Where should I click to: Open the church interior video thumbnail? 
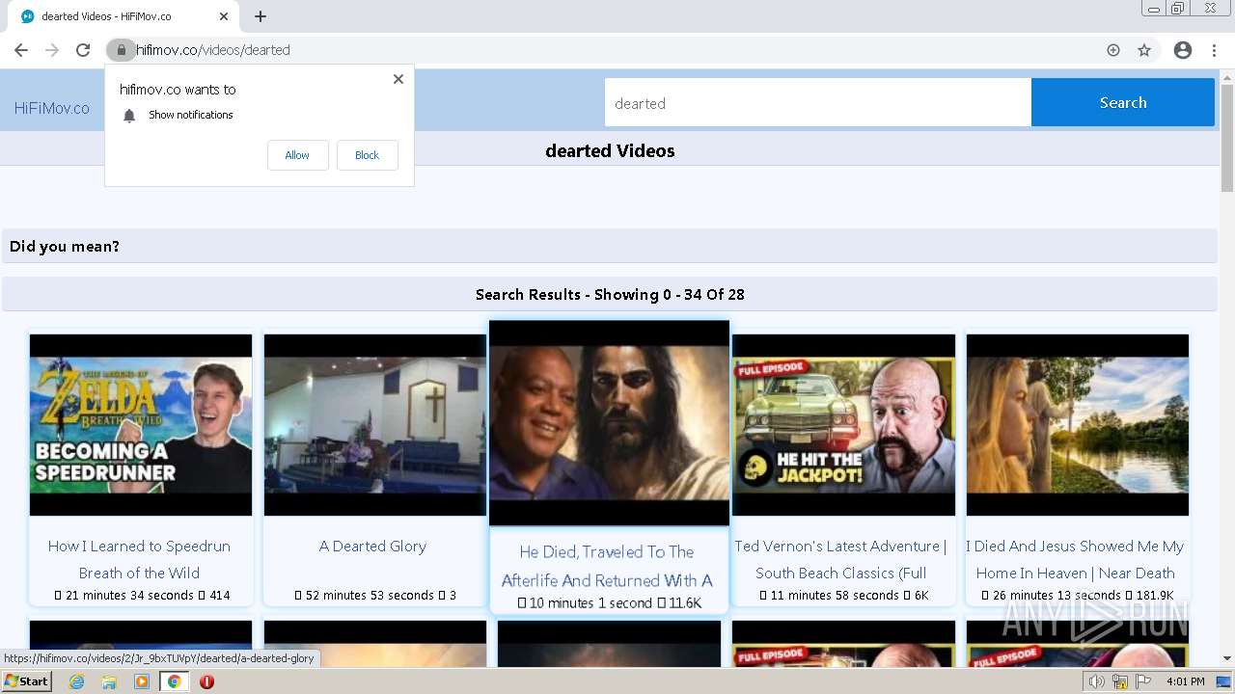pos(375,425)
